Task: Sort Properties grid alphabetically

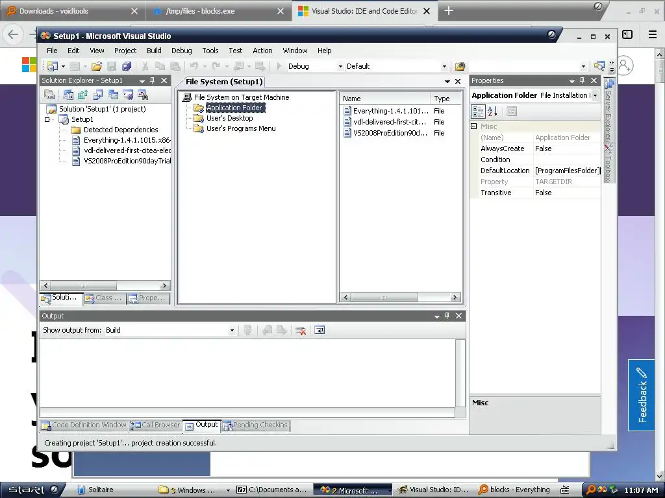Action: point(492,112)
